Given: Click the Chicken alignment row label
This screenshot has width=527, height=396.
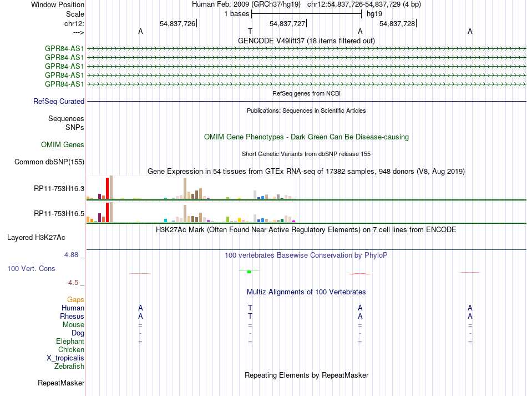Looking at the screenshot, I should point(71,349).
